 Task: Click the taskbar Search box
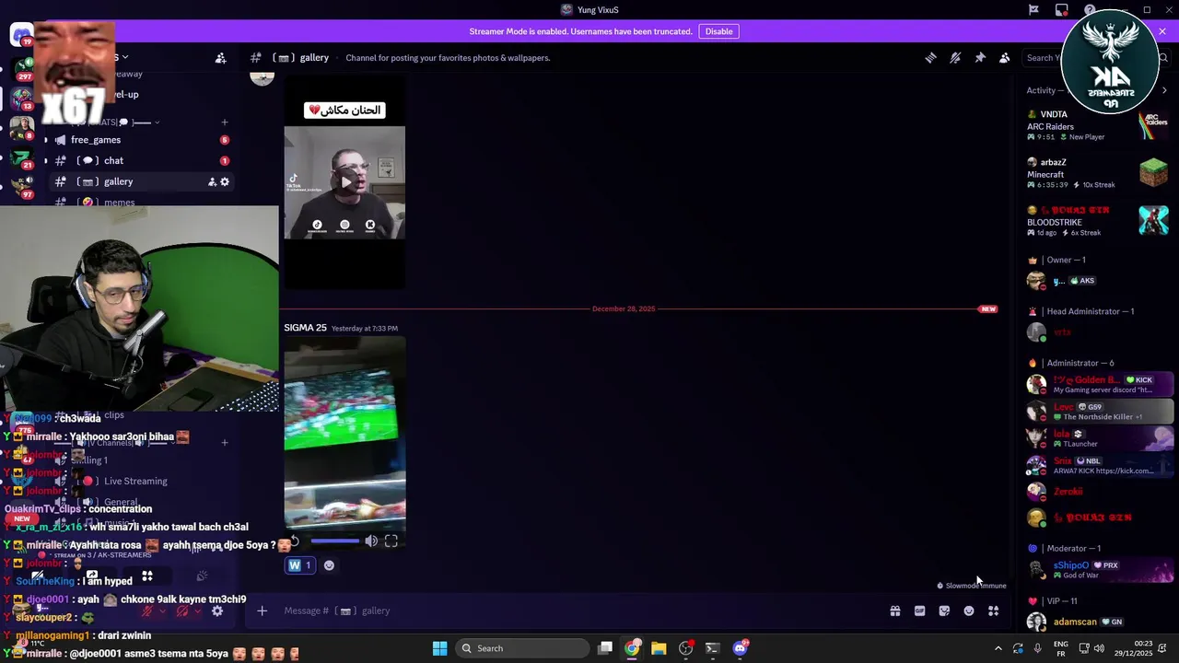point(522,648)
